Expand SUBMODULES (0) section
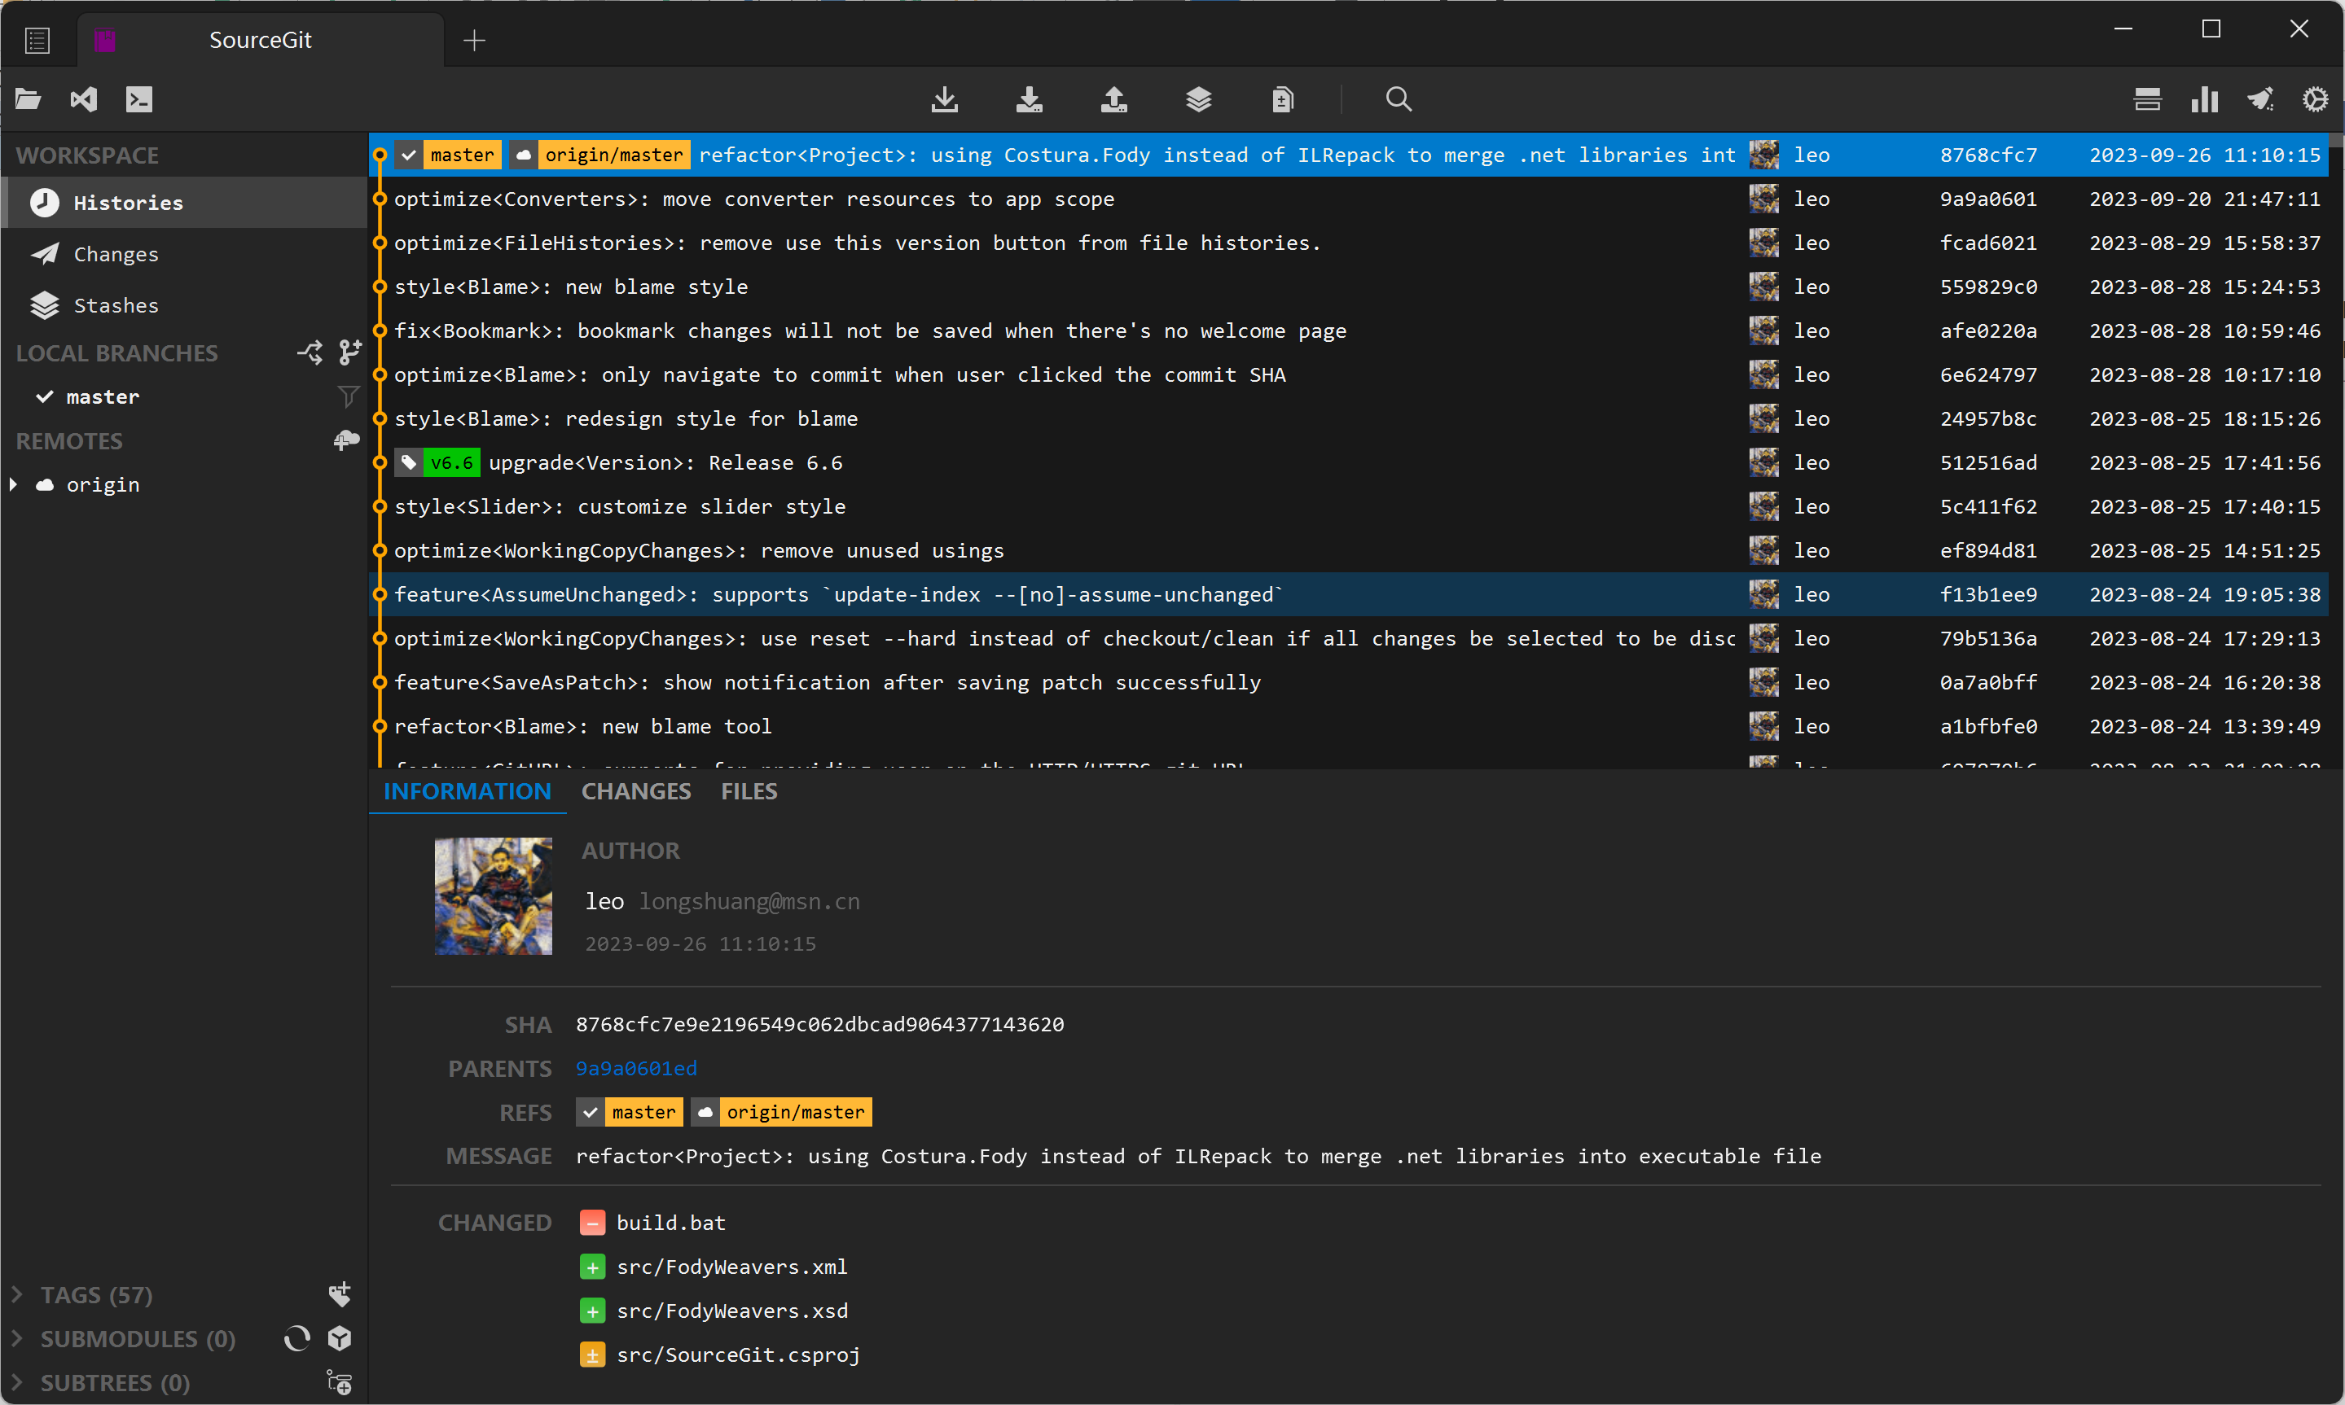 [x=16, y=1337]
